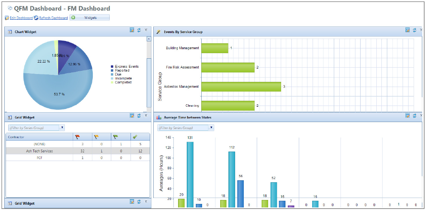Click the Cleaning bar
Viewport: 427px width, 211px height.
[x=228, y=106]
